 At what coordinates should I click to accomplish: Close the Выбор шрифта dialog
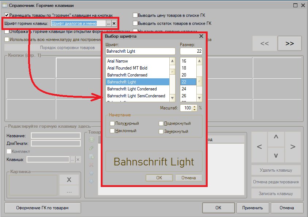tap(201, 36)
